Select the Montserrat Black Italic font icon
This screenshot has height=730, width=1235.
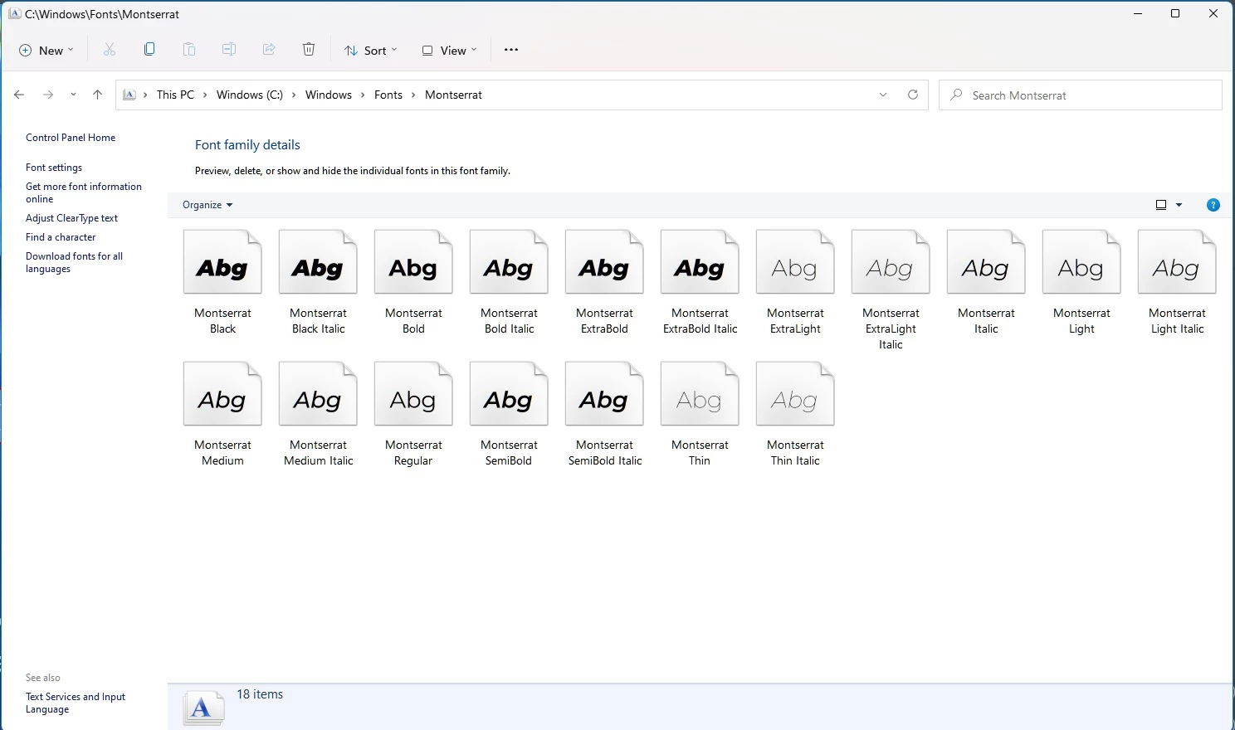pos(318,262)
